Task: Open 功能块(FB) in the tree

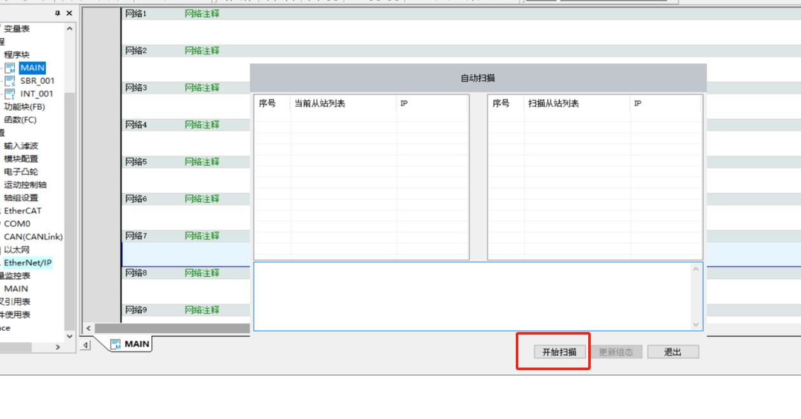Action: [25, 107]
